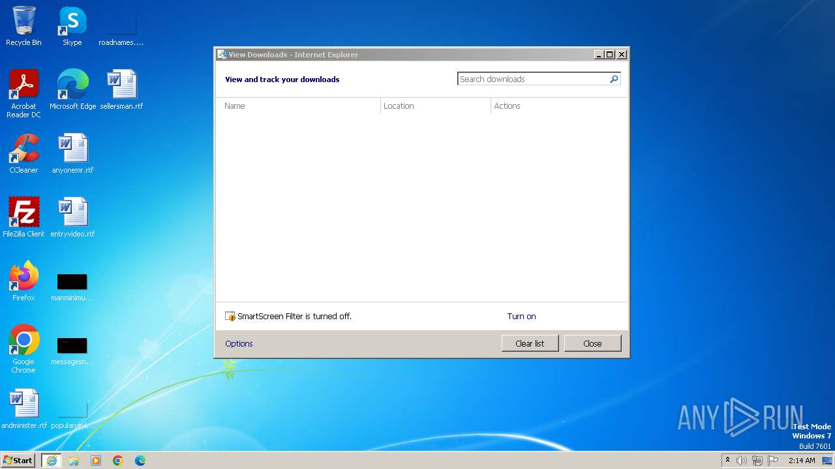
Task: Turn on SmartScreen Filter link
Action: (521, 317)
